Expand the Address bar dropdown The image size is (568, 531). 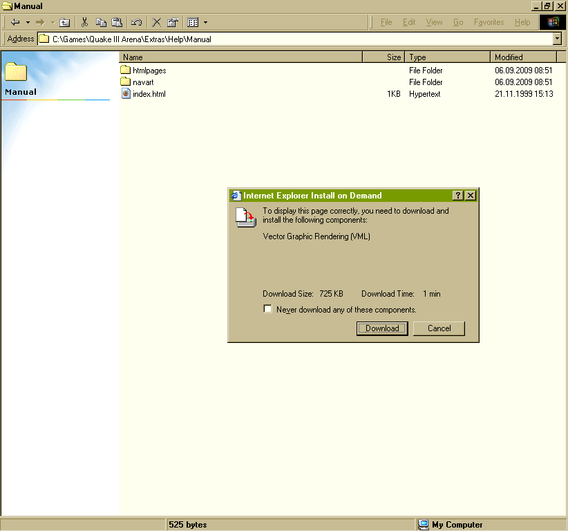click(557, 39)
